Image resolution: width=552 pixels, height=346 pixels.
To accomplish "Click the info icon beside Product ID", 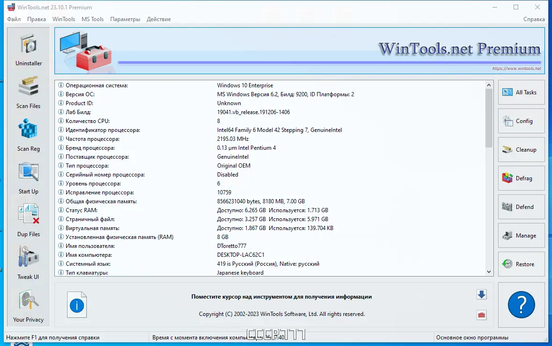I will point(61,103).
